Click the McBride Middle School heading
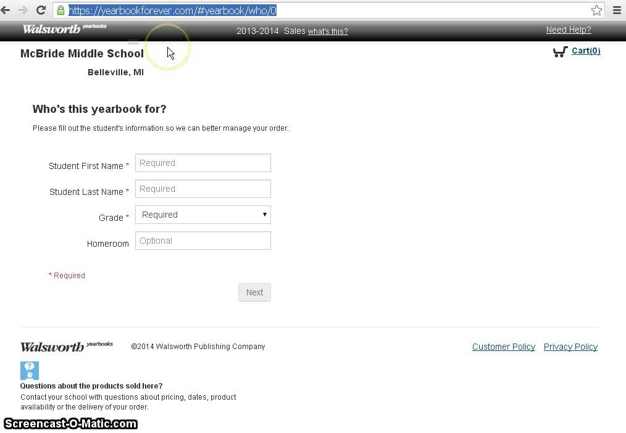The width and height of the screenshot is (626, 433). point(82,54)
